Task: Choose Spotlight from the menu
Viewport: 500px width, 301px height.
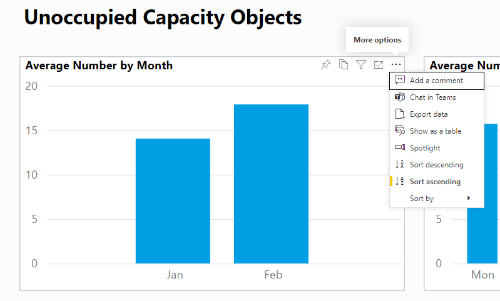Action: (425, 148)
